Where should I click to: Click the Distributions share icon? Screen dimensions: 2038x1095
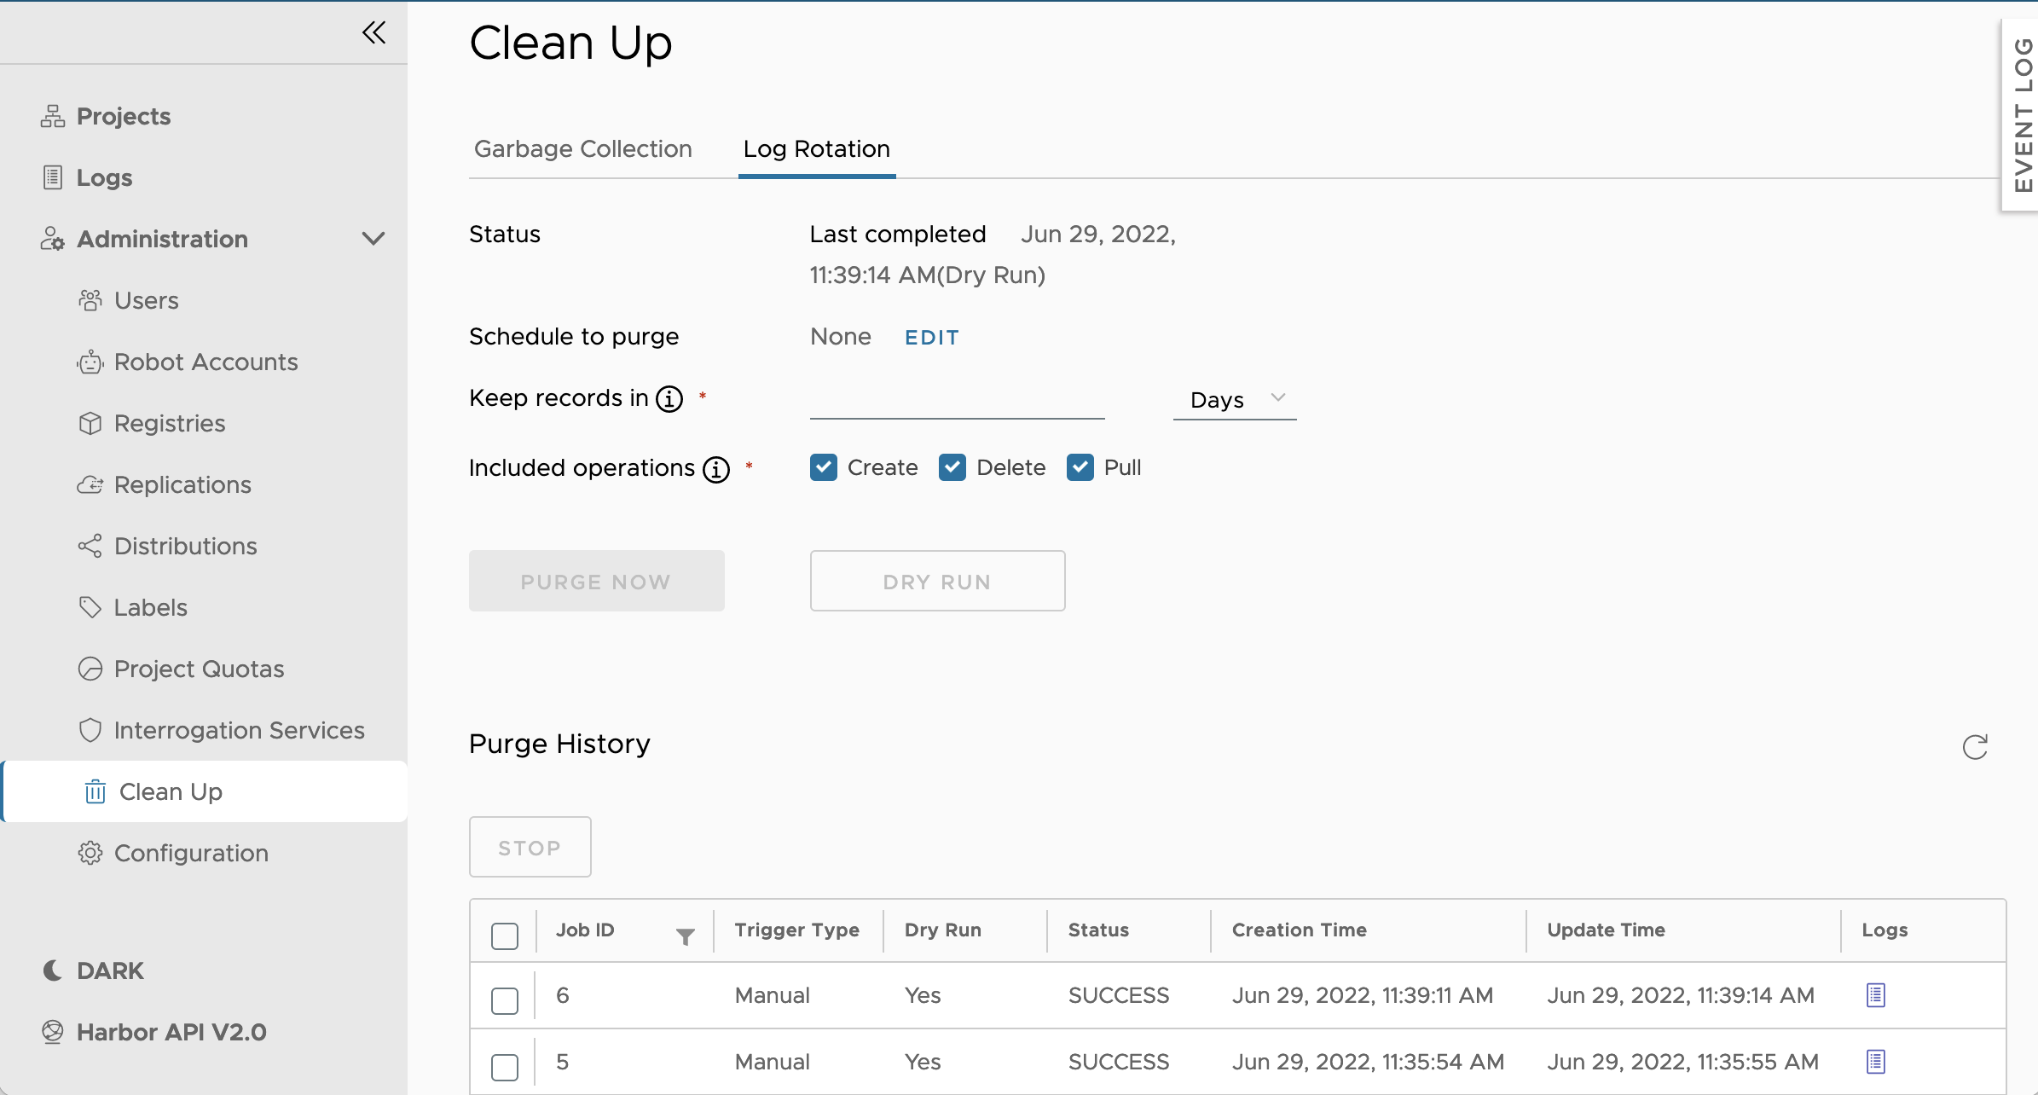pyautogui.click(x=90, y=546)
